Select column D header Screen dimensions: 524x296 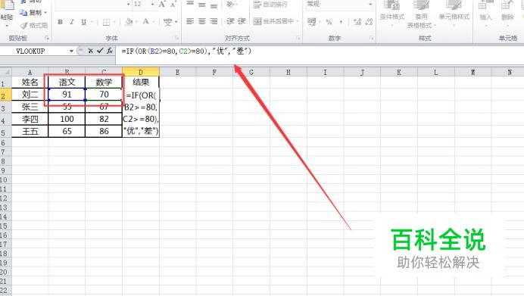point(141,72)
